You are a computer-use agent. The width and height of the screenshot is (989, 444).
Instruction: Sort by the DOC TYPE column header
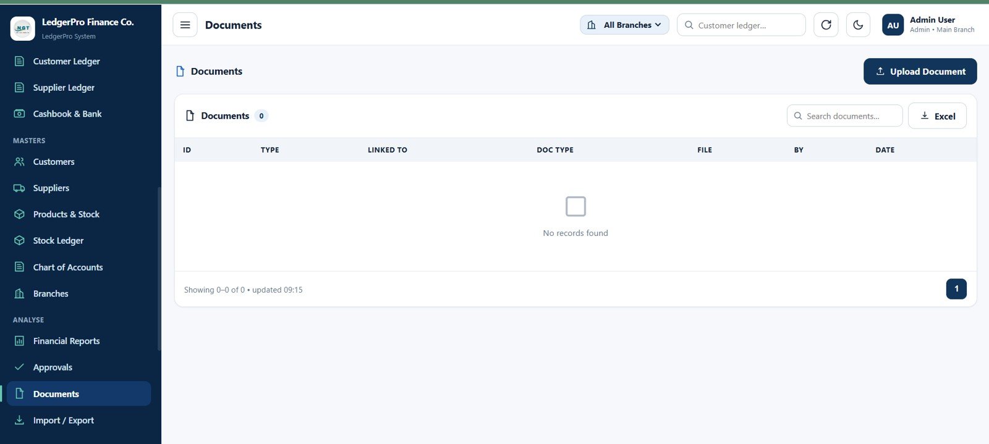point(555,150)
